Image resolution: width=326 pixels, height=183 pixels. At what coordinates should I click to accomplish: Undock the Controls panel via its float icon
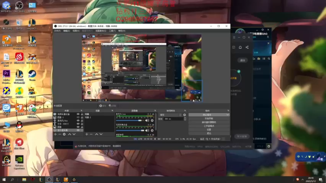point(228,111)
